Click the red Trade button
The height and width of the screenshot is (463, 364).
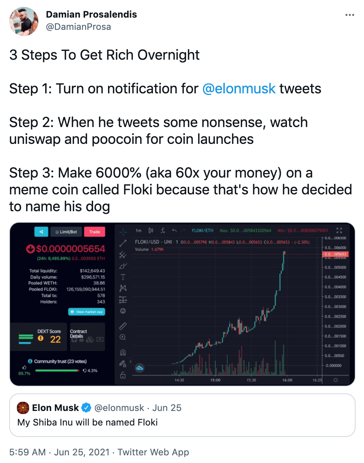click(94, 231)
